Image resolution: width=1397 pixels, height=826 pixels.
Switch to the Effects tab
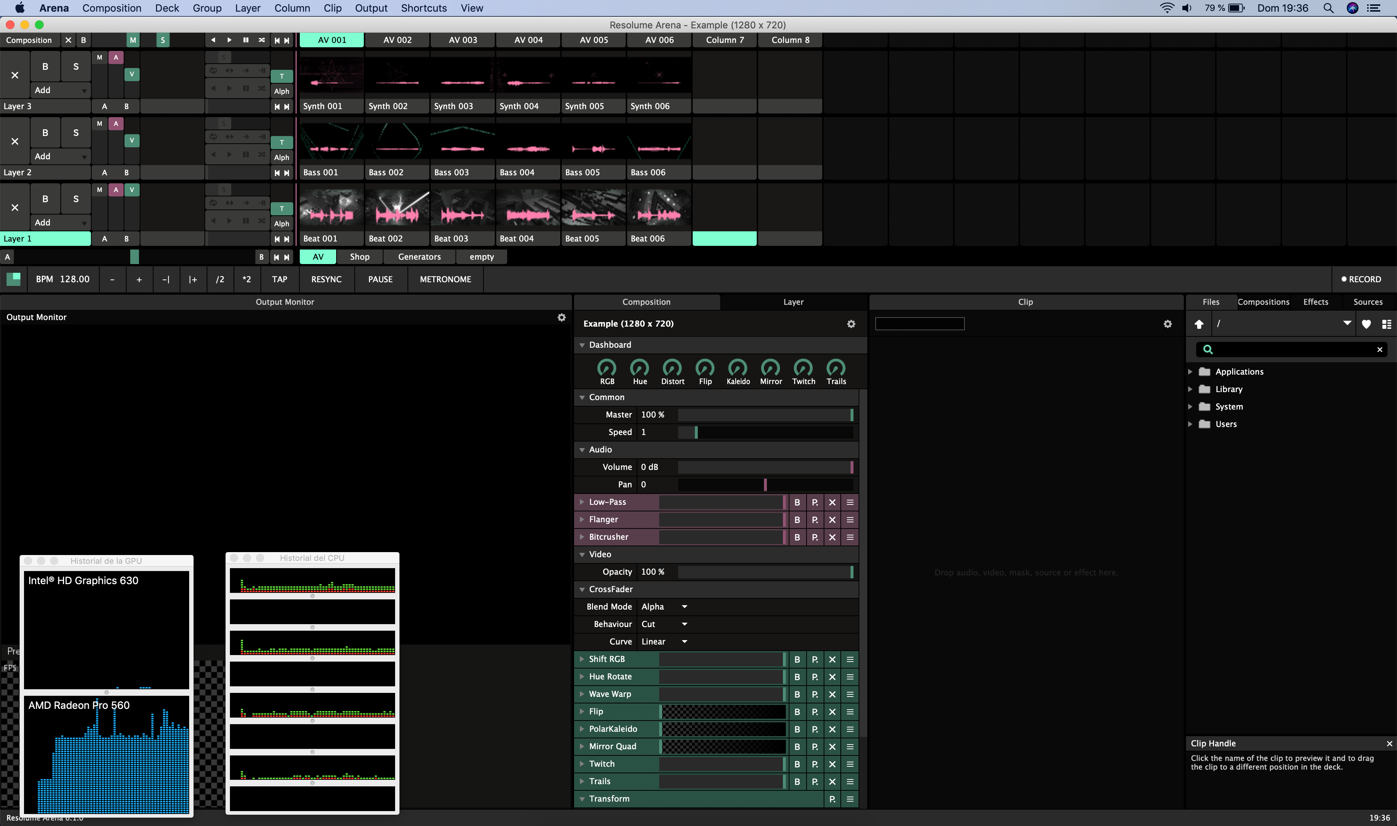[x=1316, y=302]
